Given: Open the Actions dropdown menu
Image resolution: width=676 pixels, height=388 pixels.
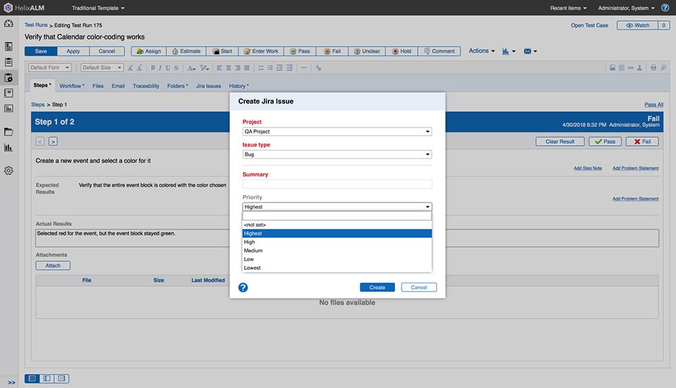Looking at the screenshot, I should (481, 51).
